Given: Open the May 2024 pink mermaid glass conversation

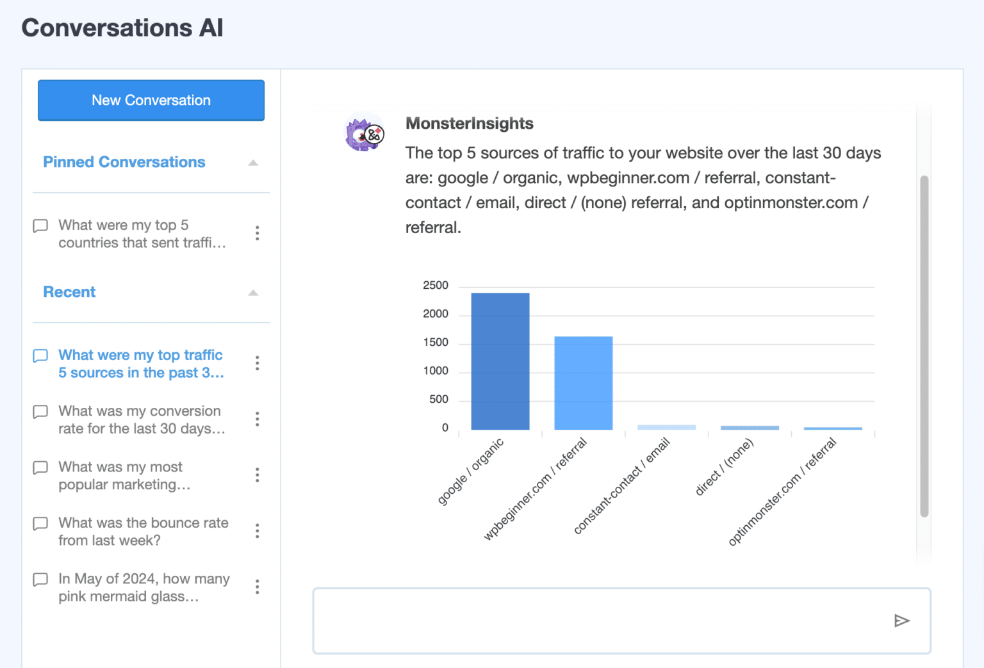Looking at the screenshot, I should (143, 587).
